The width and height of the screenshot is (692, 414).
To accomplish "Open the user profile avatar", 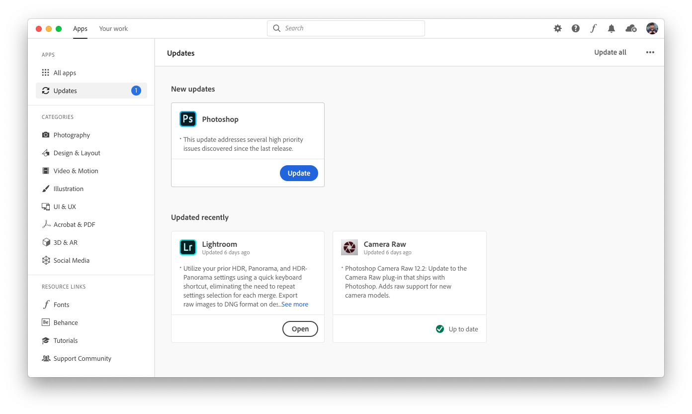I will (x=652, y=28).
